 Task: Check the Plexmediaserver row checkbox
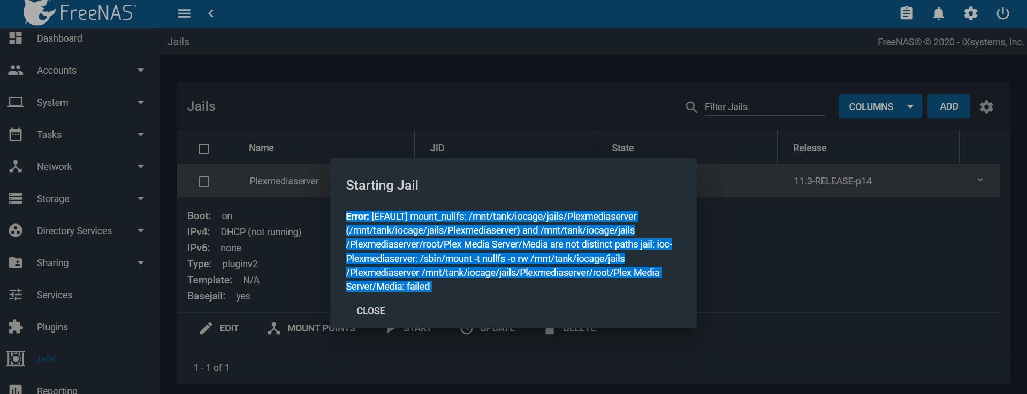(204, 182)
